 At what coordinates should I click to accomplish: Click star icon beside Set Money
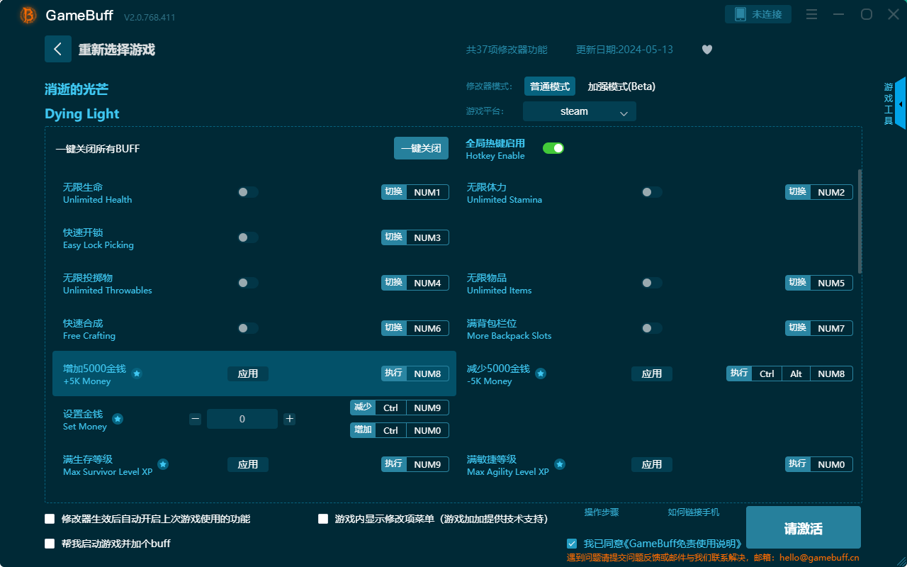118,419
